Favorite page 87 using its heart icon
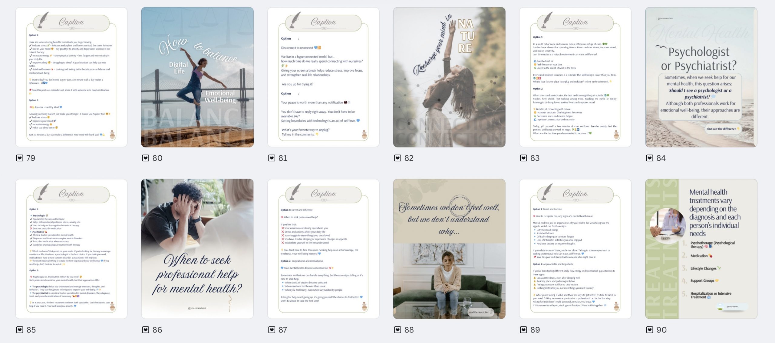 point(272,330)
